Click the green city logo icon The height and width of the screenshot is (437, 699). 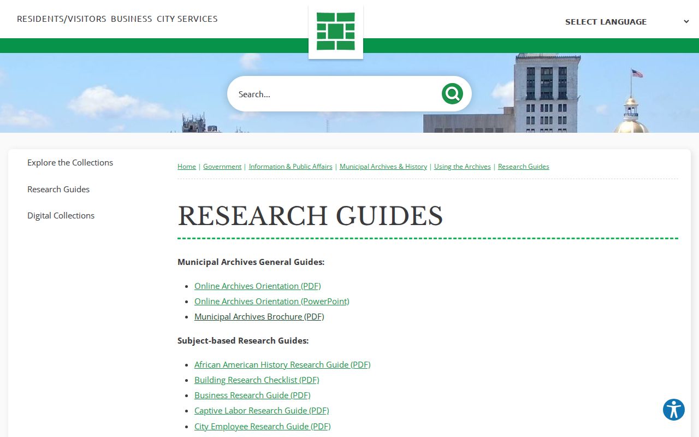click(336, 32)
